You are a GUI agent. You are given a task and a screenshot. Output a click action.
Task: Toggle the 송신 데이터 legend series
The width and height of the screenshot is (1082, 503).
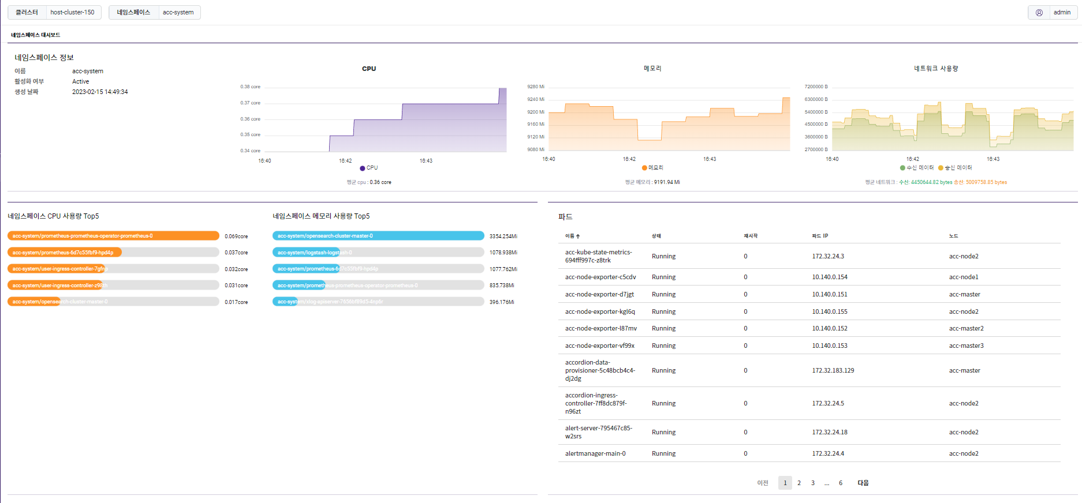coord(955,168)
